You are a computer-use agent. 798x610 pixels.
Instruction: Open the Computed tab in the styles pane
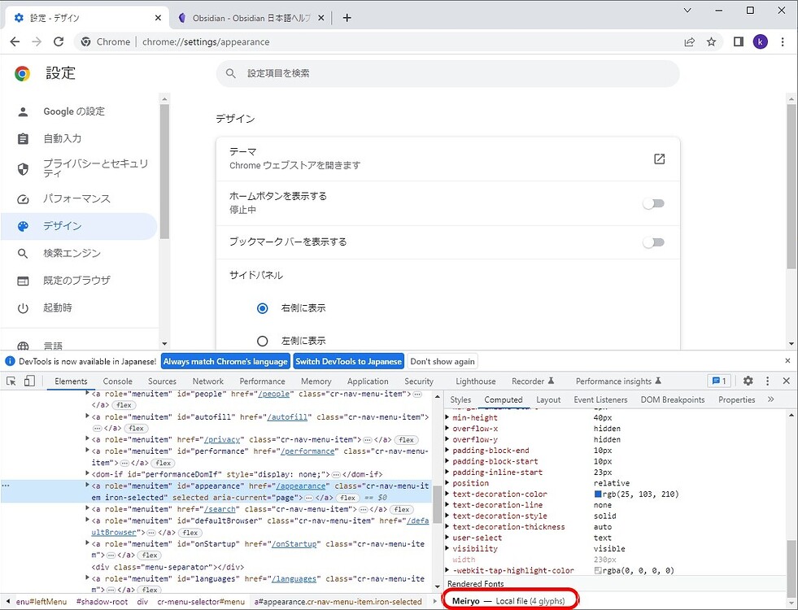503,399
